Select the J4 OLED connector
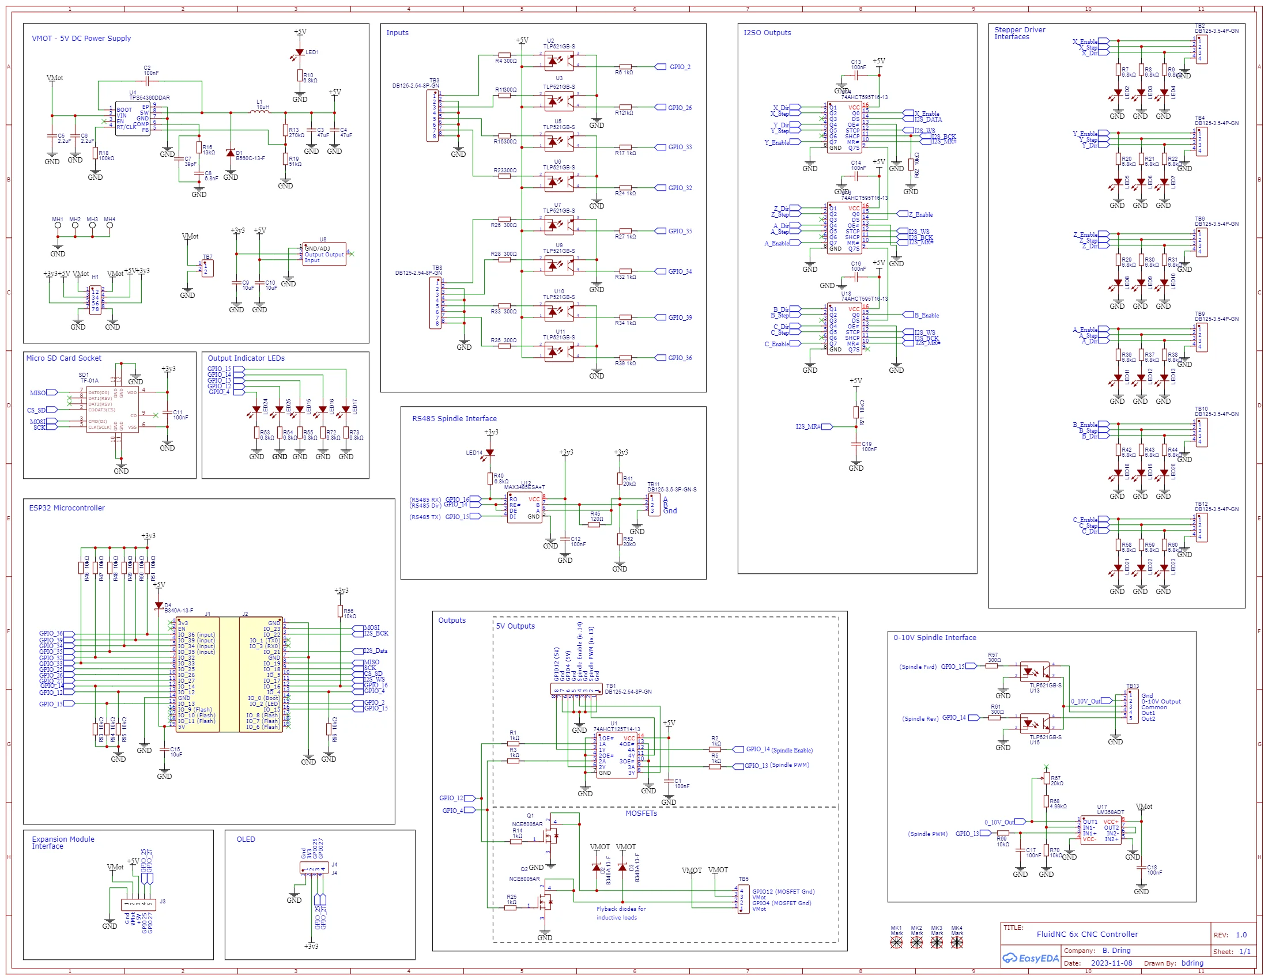The width and height of the screenshot is (1268, 980). [x=314, y=868]
